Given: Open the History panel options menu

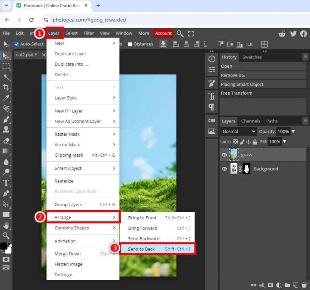Looking at the screenshot, I should [305, 57].
